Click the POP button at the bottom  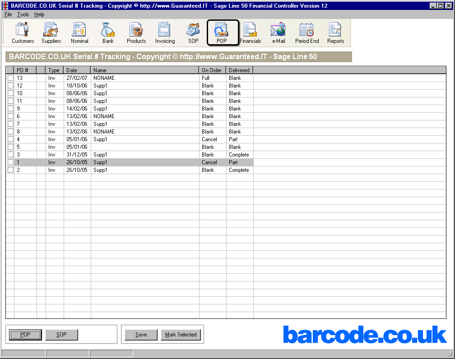[25, 335]
